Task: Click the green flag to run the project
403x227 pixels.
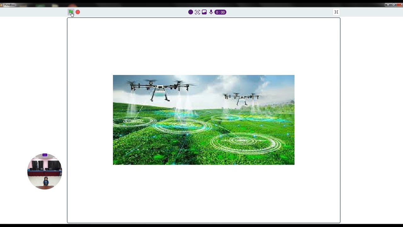Action: coord(71,12)
